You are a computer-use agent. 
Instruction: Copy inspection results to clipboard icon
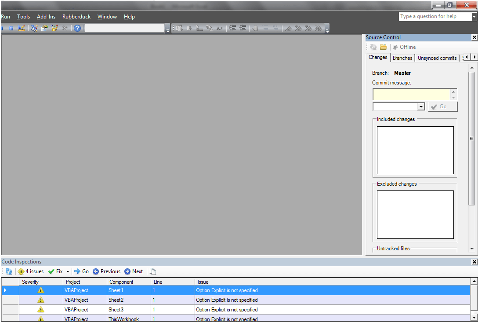(153, 271)
